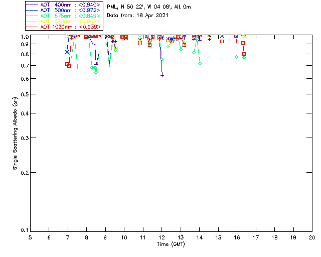321x257 pixels.
Task: Click the time-axis tick label 17
Action: pos(256,237)
